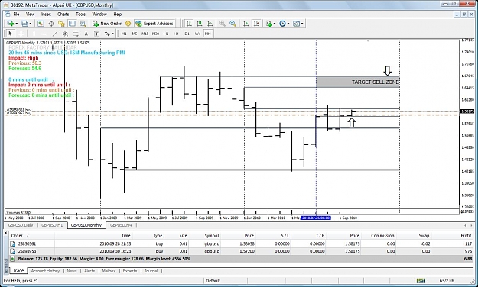478x287 pixels.
Task: Select the crosshair tool
Action: [x=21, y=34]
